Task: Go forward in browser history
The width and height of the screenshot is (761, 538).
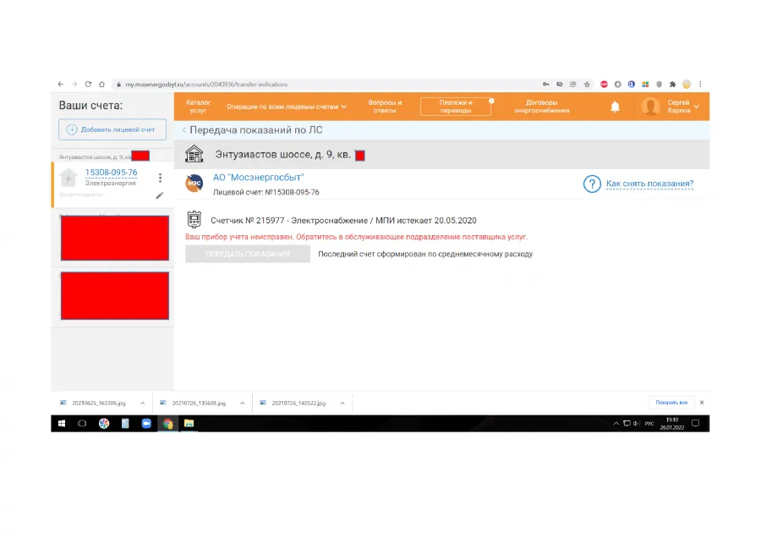Action: (x=74, y=84)
